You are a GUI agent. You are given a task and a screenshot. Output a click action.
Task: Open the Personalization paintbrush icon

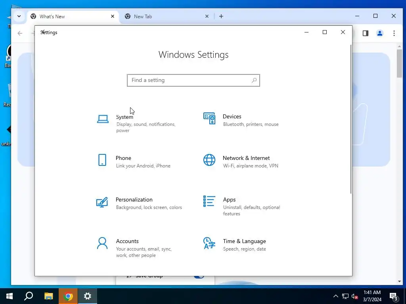pyautogui.click(x=102, y=202)
